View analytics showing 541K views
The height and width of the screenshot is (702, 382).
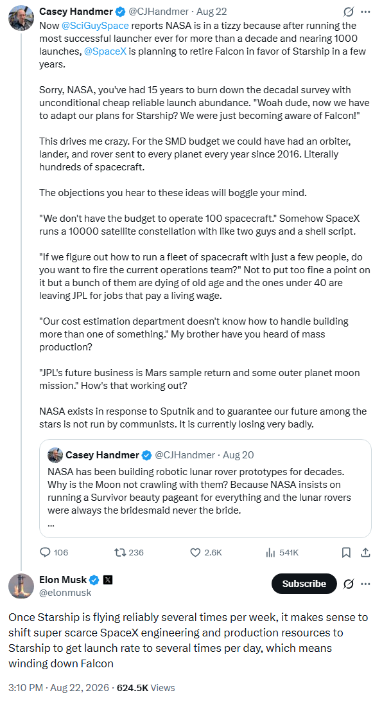point(270,552)
